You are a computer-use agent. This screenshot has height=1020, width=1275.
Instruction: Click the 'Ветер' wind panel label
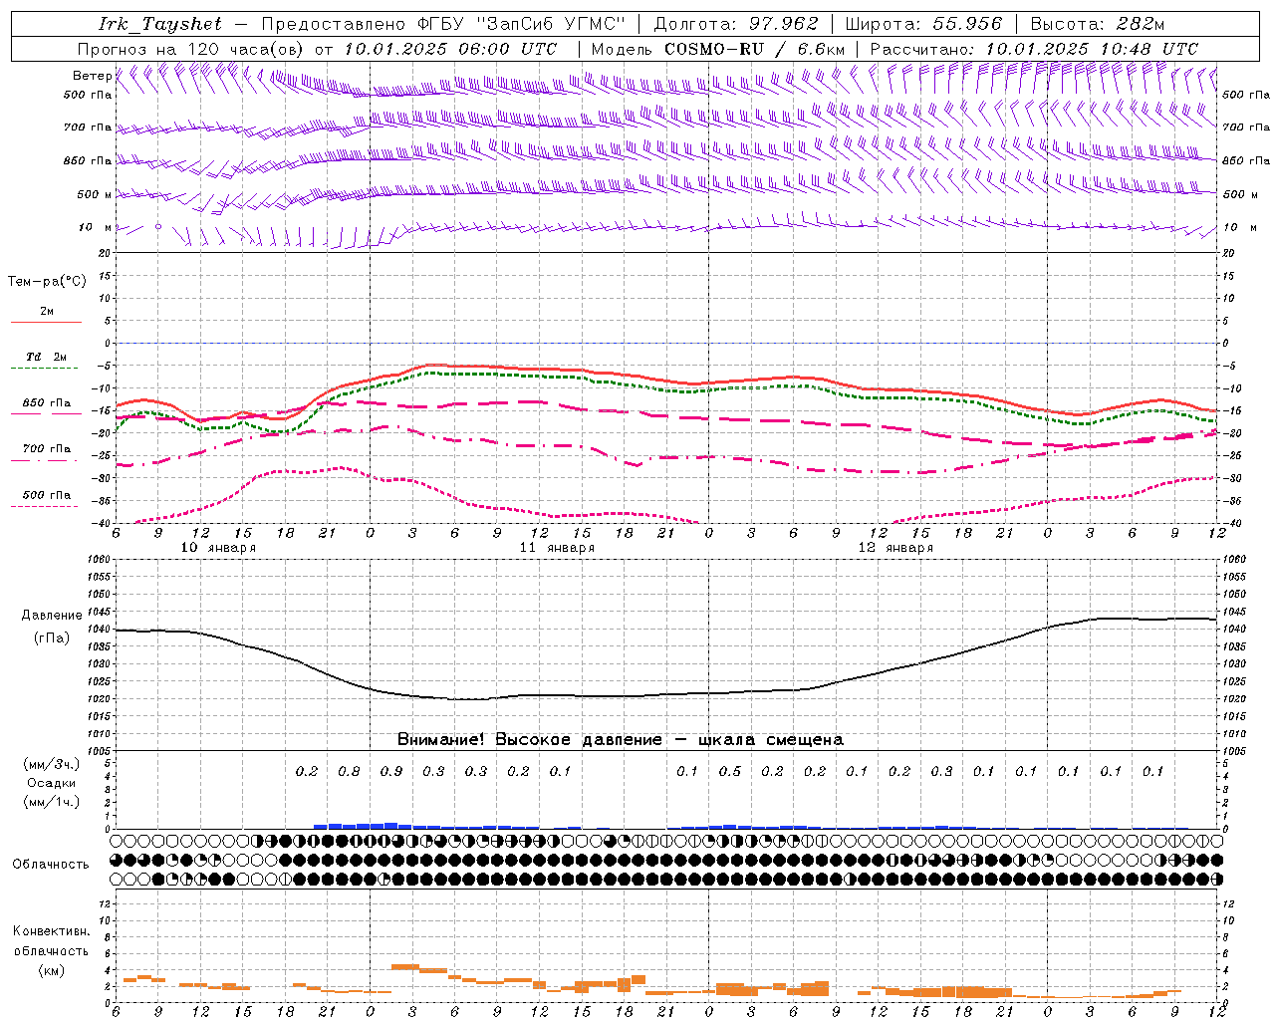coord(92,76)
